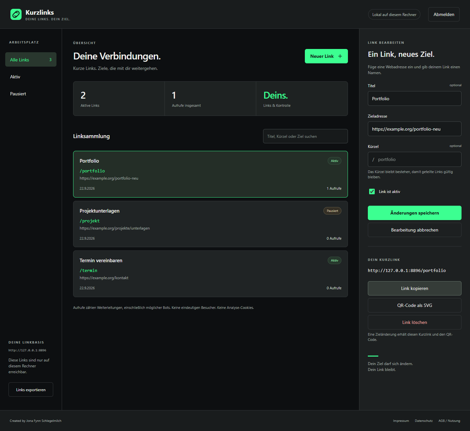Click the Abmelden button
470x431 pixels.
[x=444, y=14]
